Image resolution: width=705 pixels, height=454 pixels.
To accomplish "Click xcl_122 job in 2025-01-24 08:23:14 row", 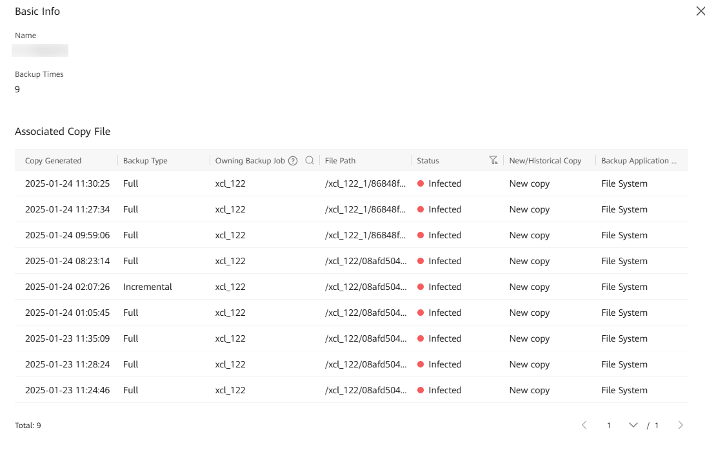I will (230, 261).
